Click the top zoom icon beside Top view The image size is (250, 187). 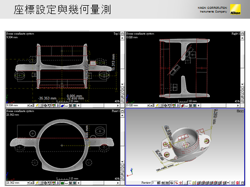coord(122,89)
